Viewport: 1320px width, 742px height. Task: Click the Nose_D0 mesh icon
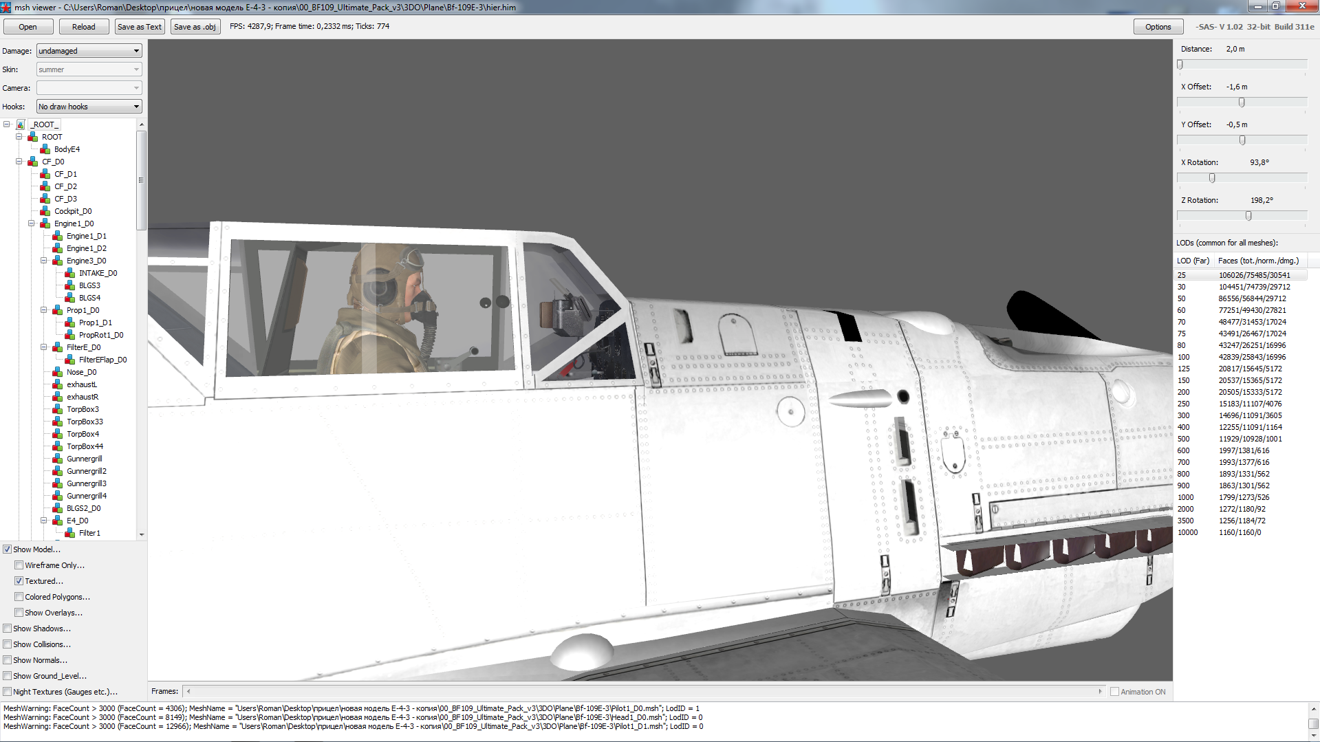point(58,372)
